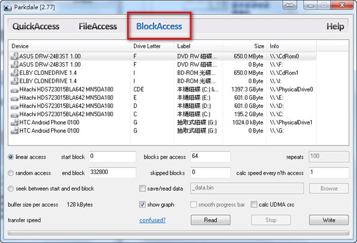Click the hard disk icon of \\.\C: row
Image resolution: width=357 pixels, height=243 pixels.
click(14, 115)
